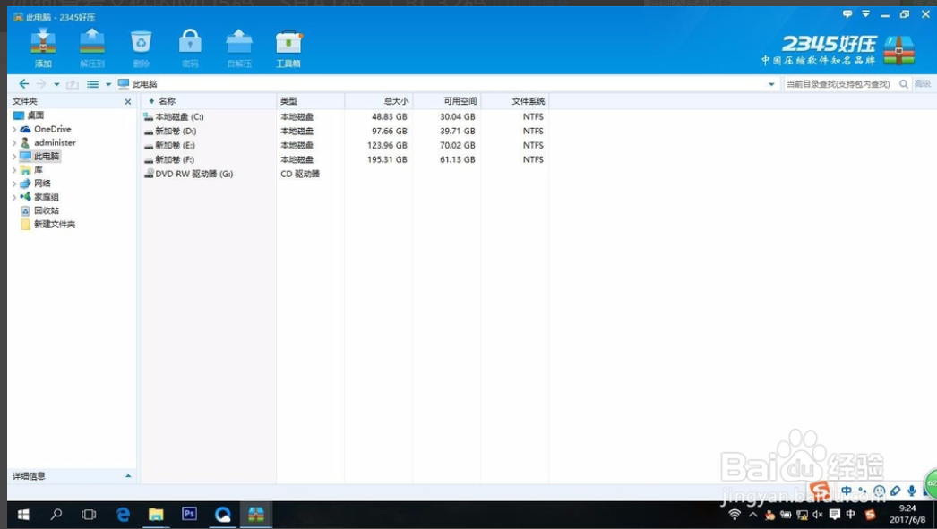Image resolution: width=937 pixels, height=529 pixels.
Task: Select 网络 in the folder tree
Action: coord(42,183)
